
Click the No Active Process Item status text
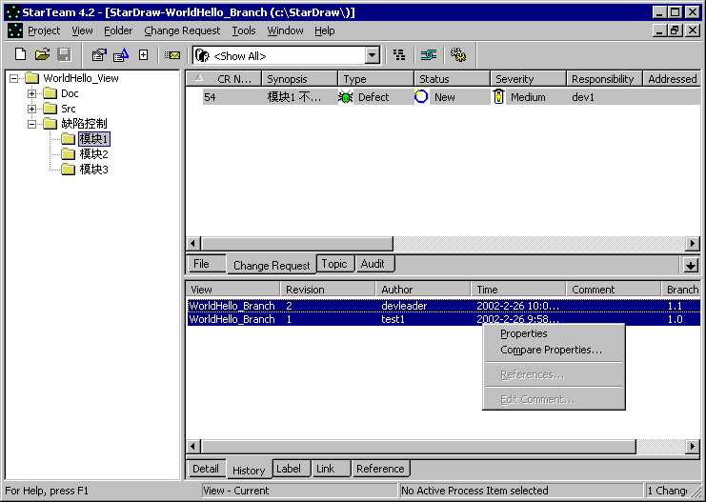pos(475,491)
